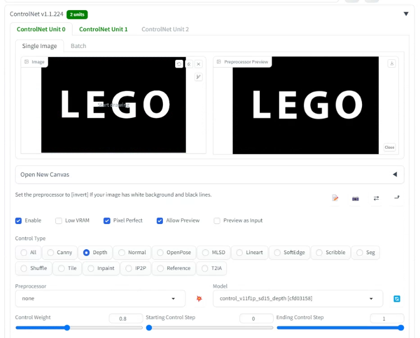Switch to ControlNet Unit 1 tab
The image size is (420, 338).
103,29
